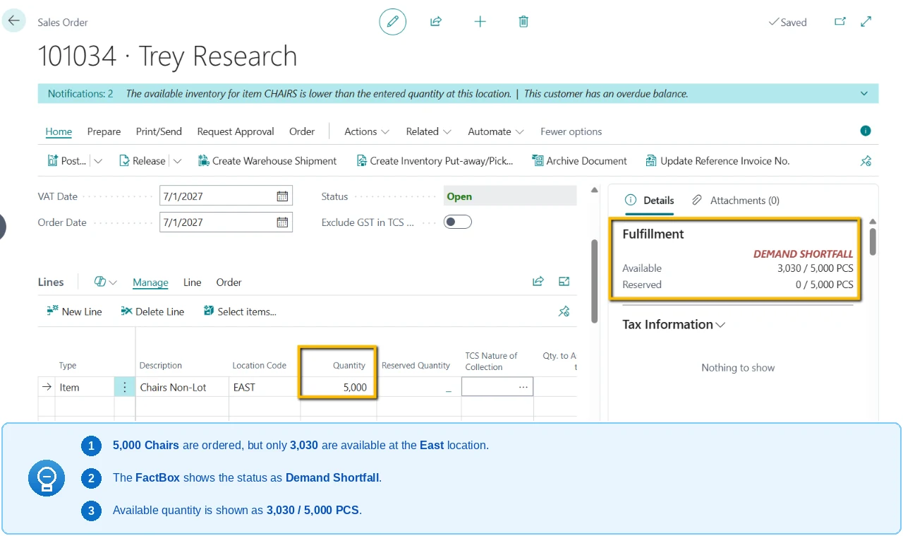903x536 pixels.
Task: Click the Quantity cell showing 5,000
Action: pos(338,387)
